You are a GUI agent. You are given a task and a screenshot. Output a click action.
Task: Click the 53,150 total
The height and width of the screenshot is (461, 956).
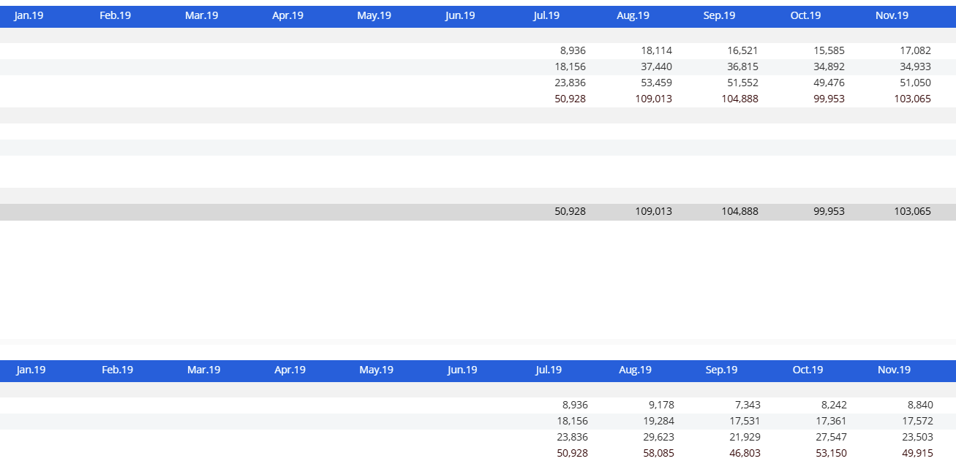pos(831,453)
